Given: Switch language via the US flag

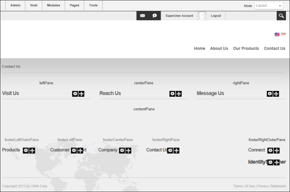Looking at the screenshot, I should pos(277,34).
